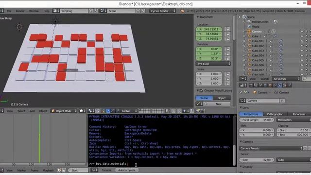This screenshot has width=311, height=175.
Task: Click the OpenGL render image icon
Action: tap(198, 111)
